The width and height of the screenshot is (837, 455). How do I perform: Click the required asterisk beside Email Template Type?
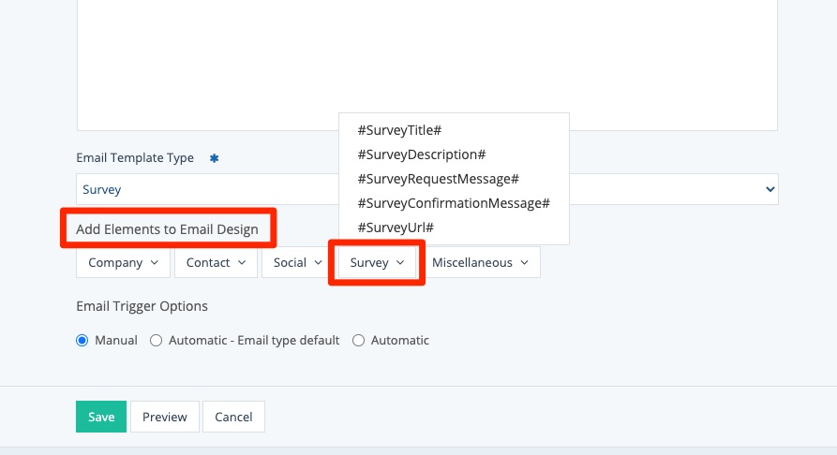coord(214,158)
